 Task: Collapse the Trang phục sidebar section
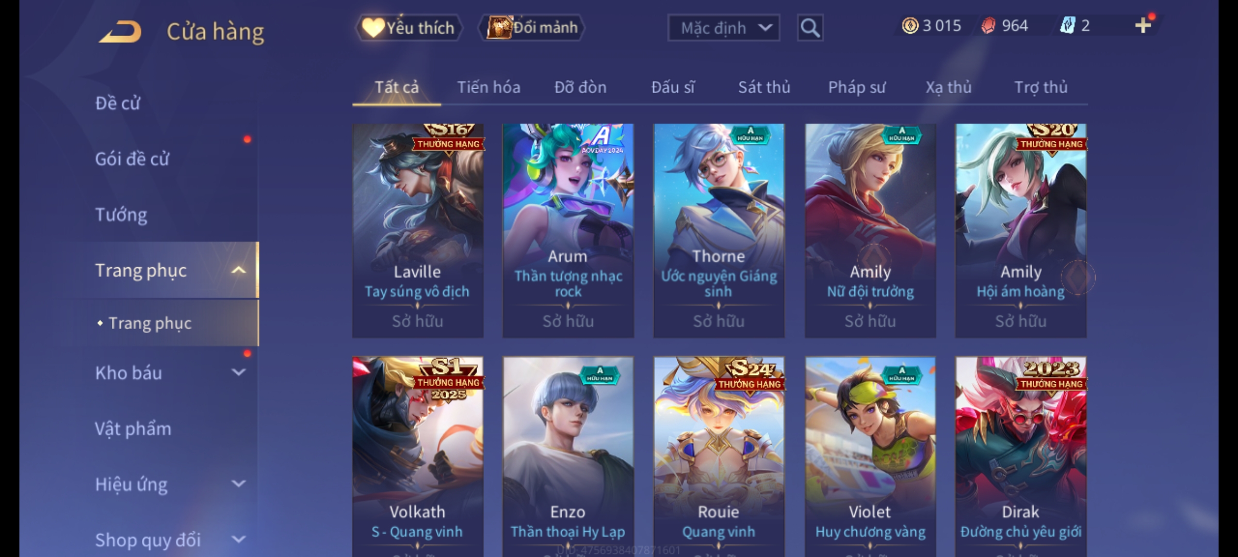click(238, 270)
